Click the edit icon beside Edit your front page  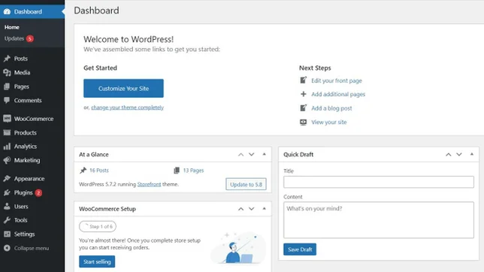pos(304,80)
